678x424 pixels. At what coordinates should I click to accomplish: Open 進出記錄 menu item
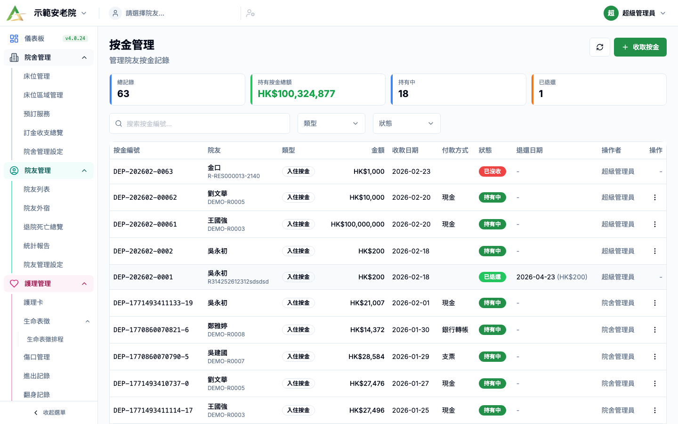click(37, 376)
